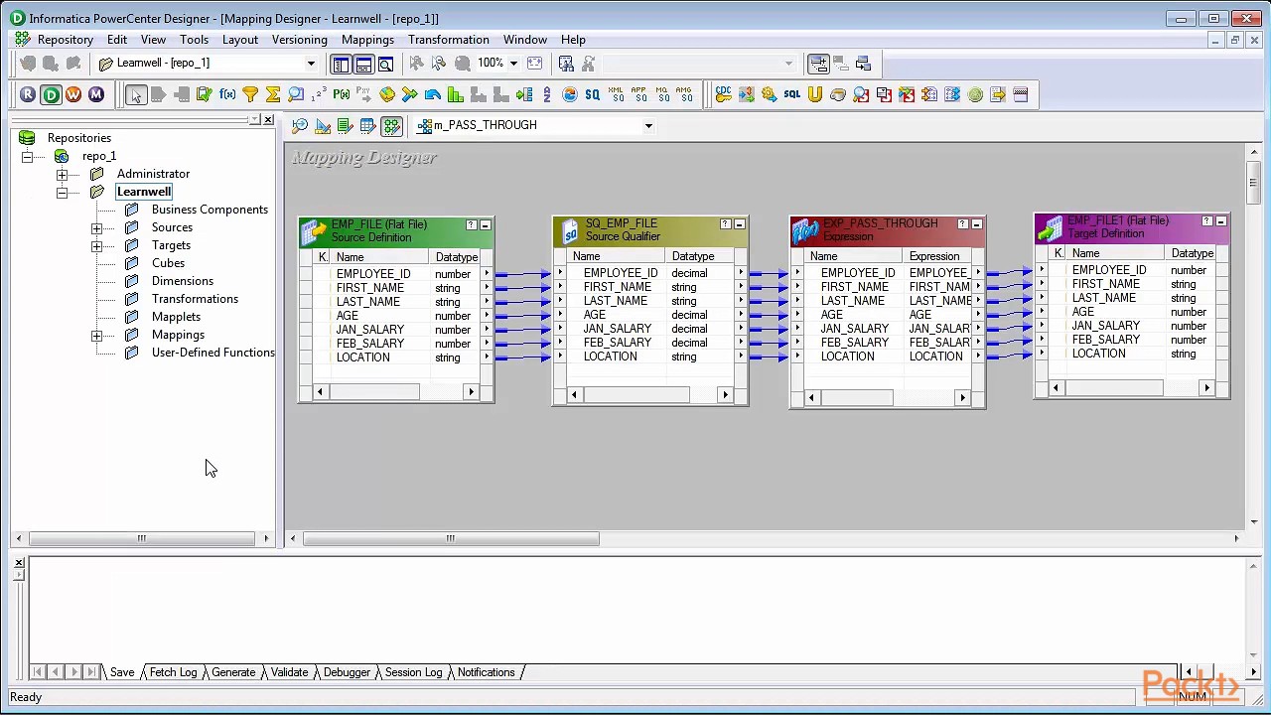Collapse the repo_1 repository node

(x=27, y=157)
